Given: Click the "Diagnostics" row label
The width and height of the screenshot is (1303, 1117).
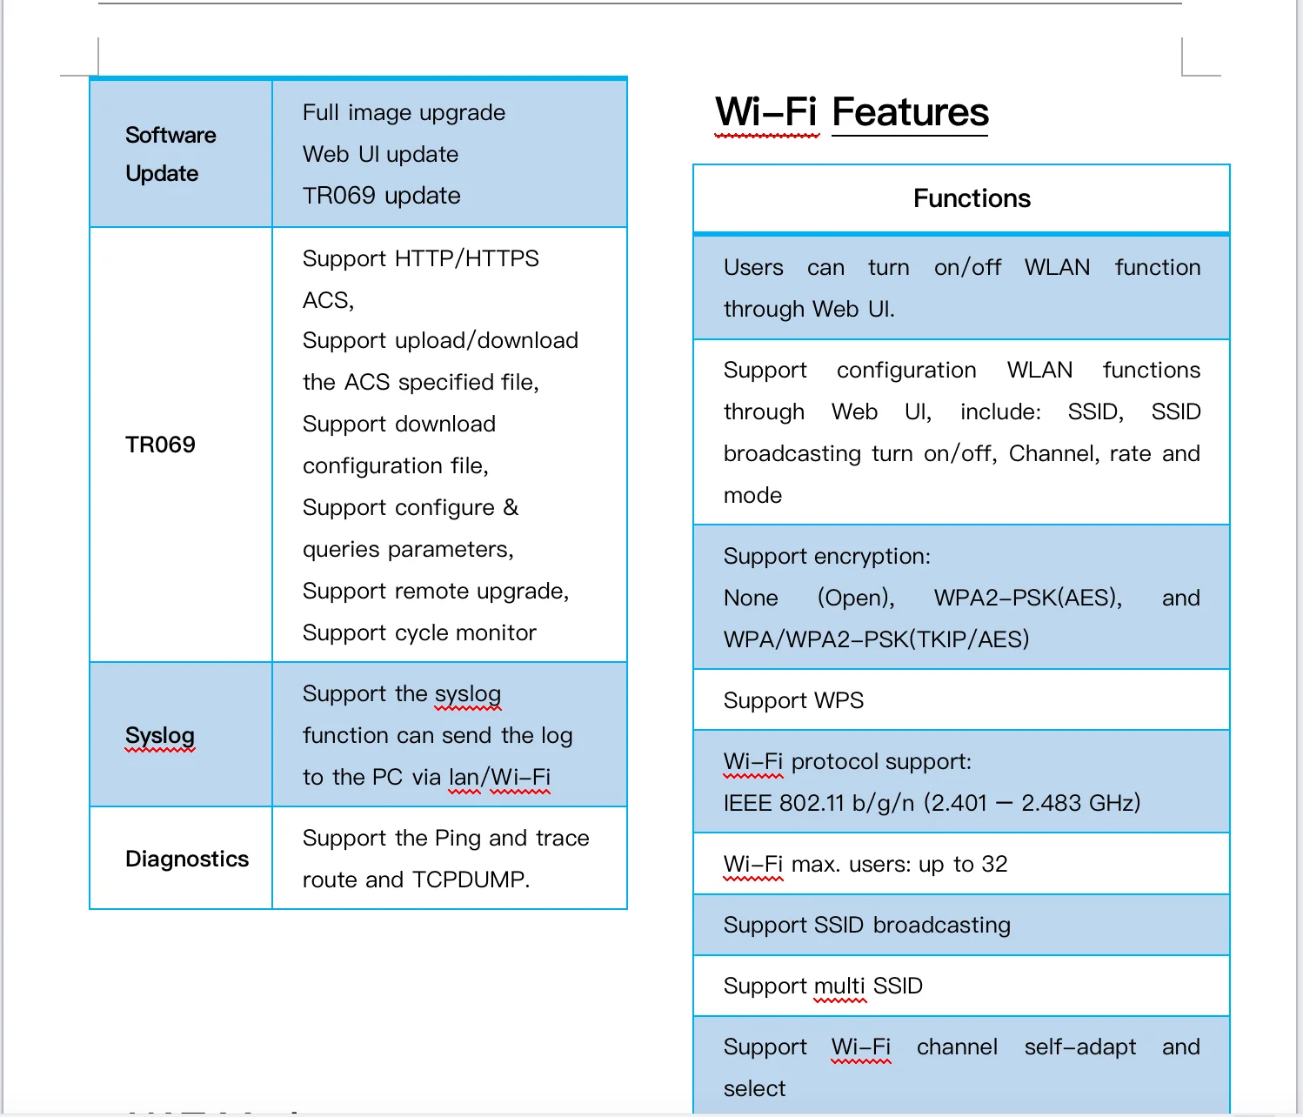Looking at the screenshot, I should pyautogui.click(x=187, y=859).
